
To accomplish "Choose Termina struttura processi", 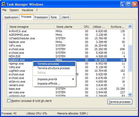I will tap(54, 68).
